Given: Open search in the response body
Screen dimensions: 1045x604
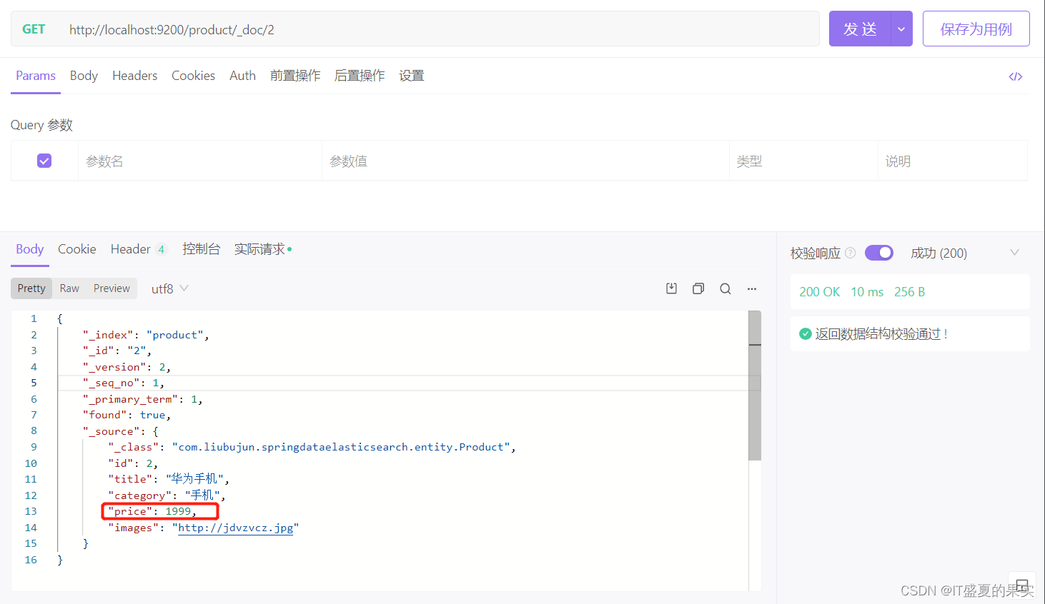Looking at the screenshot, I should [725, 288].
